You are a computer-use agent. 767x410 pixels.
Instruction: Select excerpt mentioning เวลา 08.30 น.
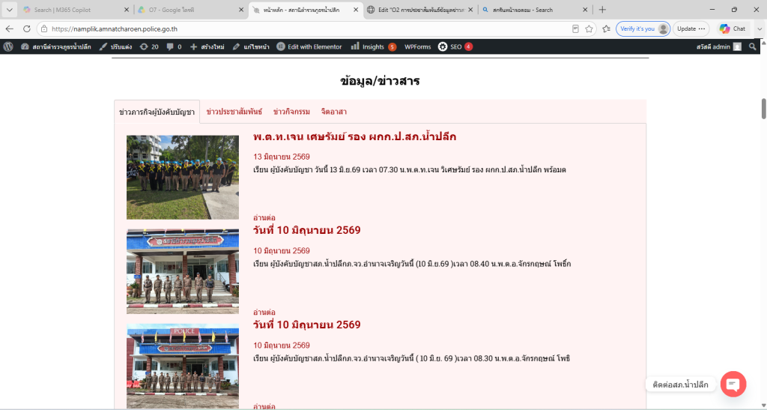tap(411, 358)
